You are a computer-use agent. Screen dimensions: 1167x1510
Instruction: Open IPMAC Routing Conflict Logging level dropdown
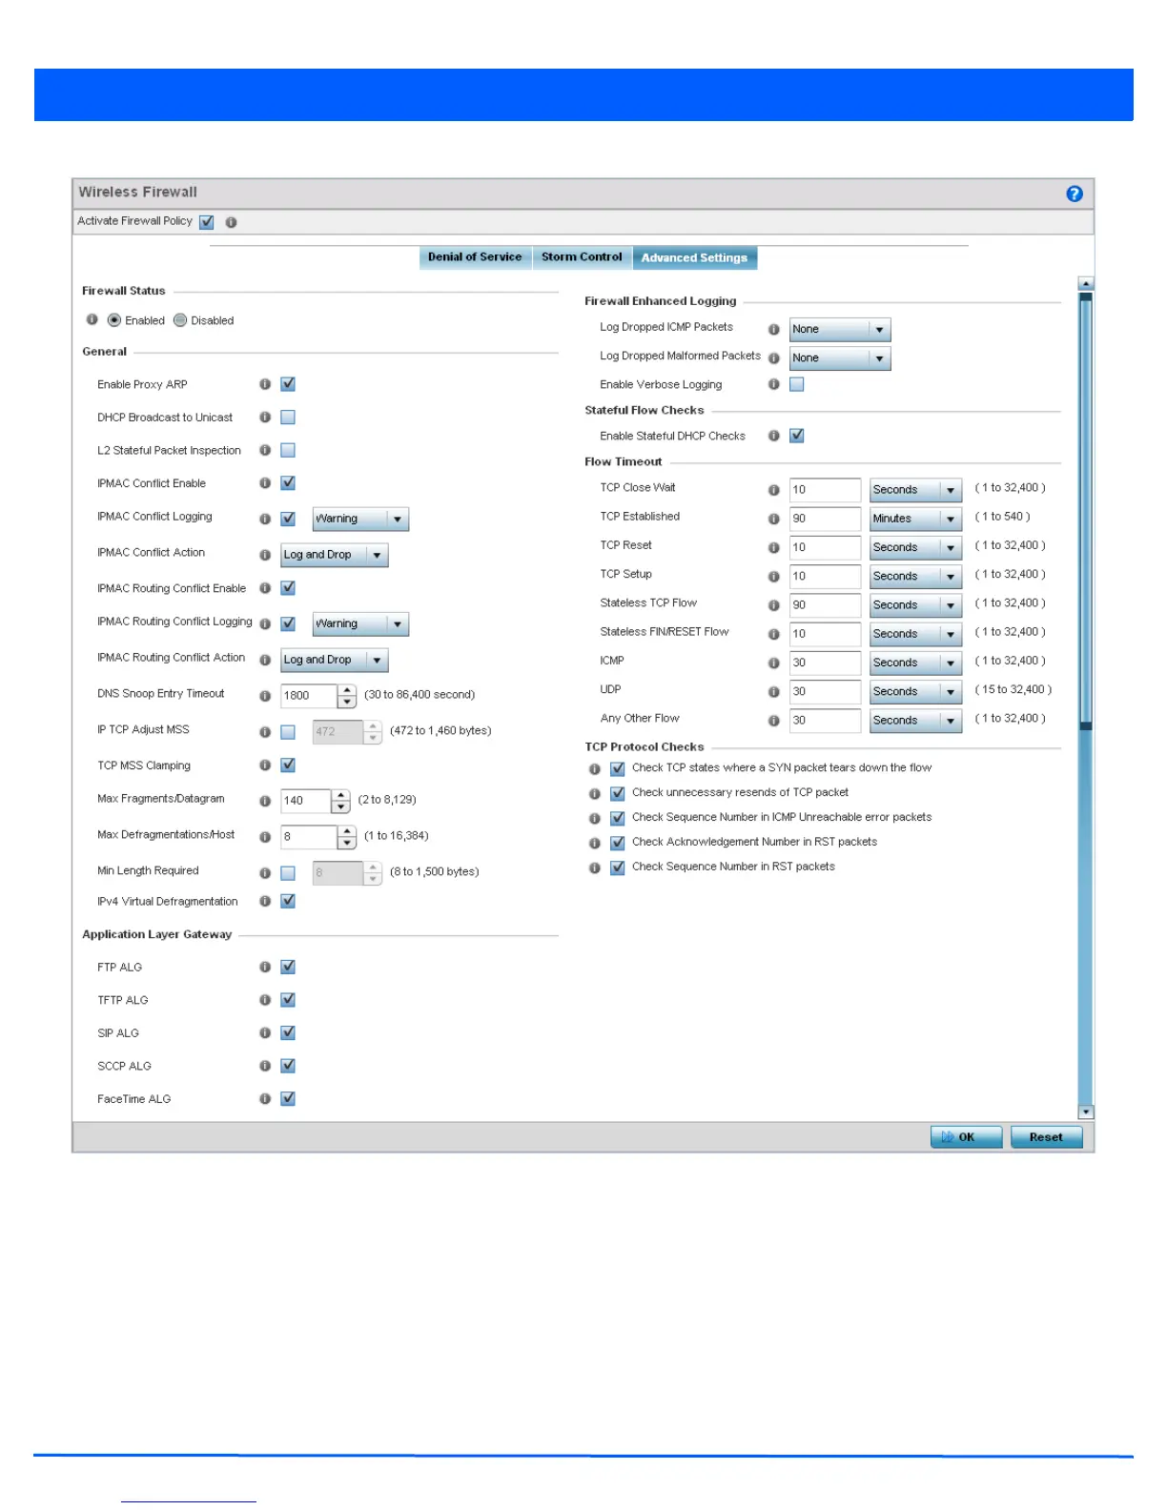click(x=360, y=623)
